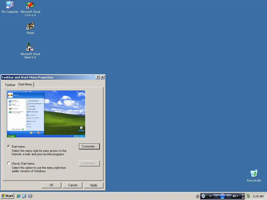Skip to next track in Media Player toolbar

pyautogui.click(x=228, y=196)
